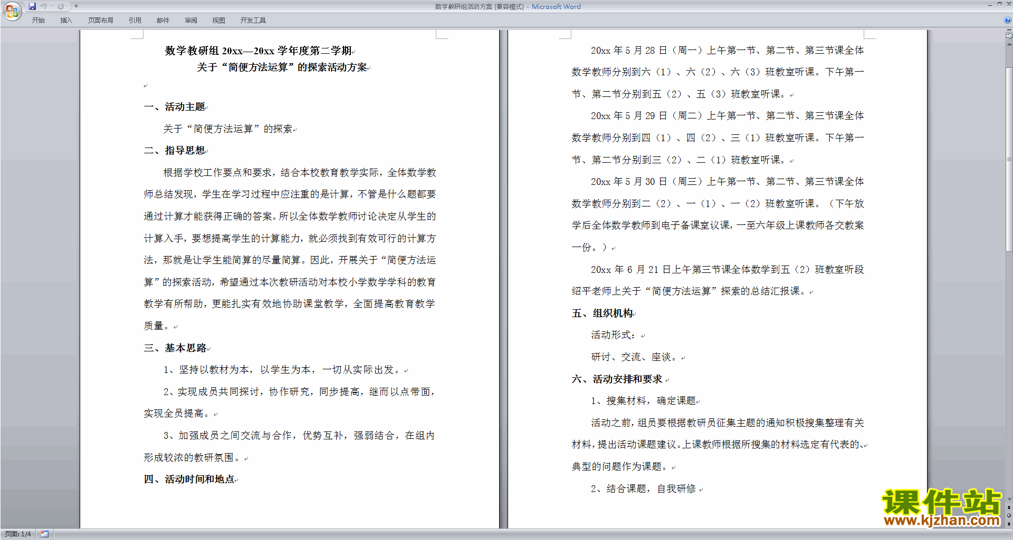This screenshot has height=540, width=1013.
Task: Click the heading 一、活动主题
Action: tap(175, 106)
